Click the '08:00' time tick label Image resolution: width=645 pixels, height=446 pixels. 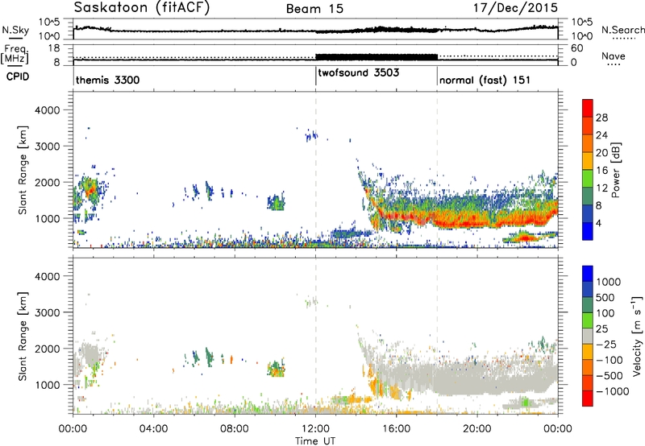pyautogui.click(x=234, y=429)
